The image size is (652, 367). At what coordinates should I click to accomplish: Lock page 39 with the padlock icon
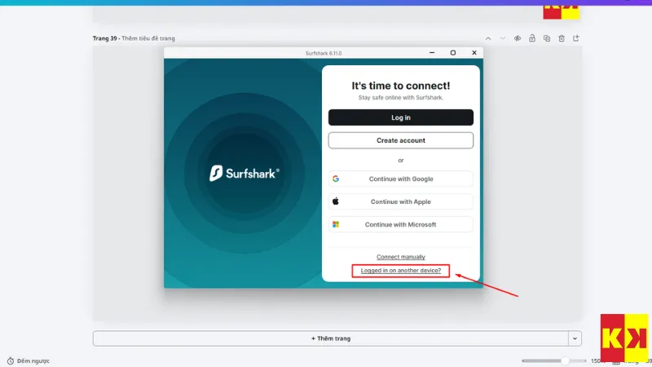(532, 38)
